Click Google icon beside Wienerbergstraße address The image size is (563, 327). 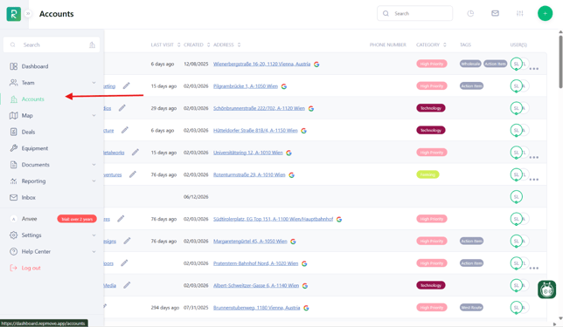(316, 65)
